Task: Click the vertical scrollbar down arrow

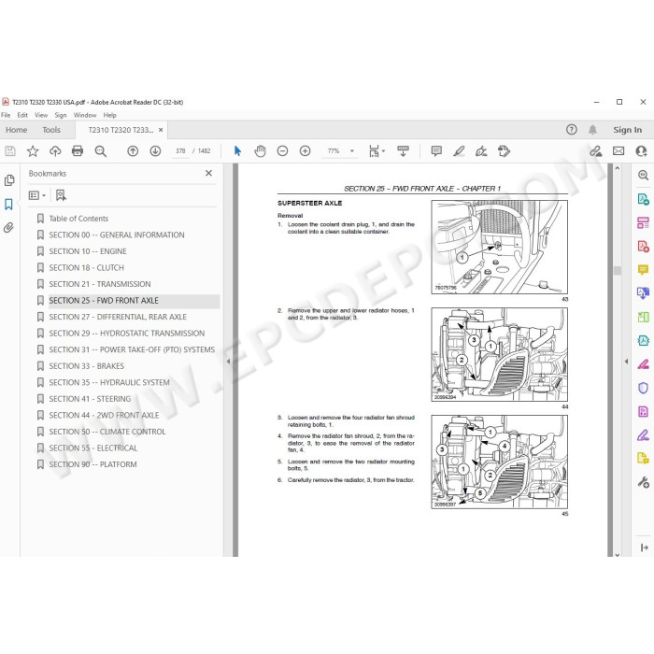Action: point(618,555)
